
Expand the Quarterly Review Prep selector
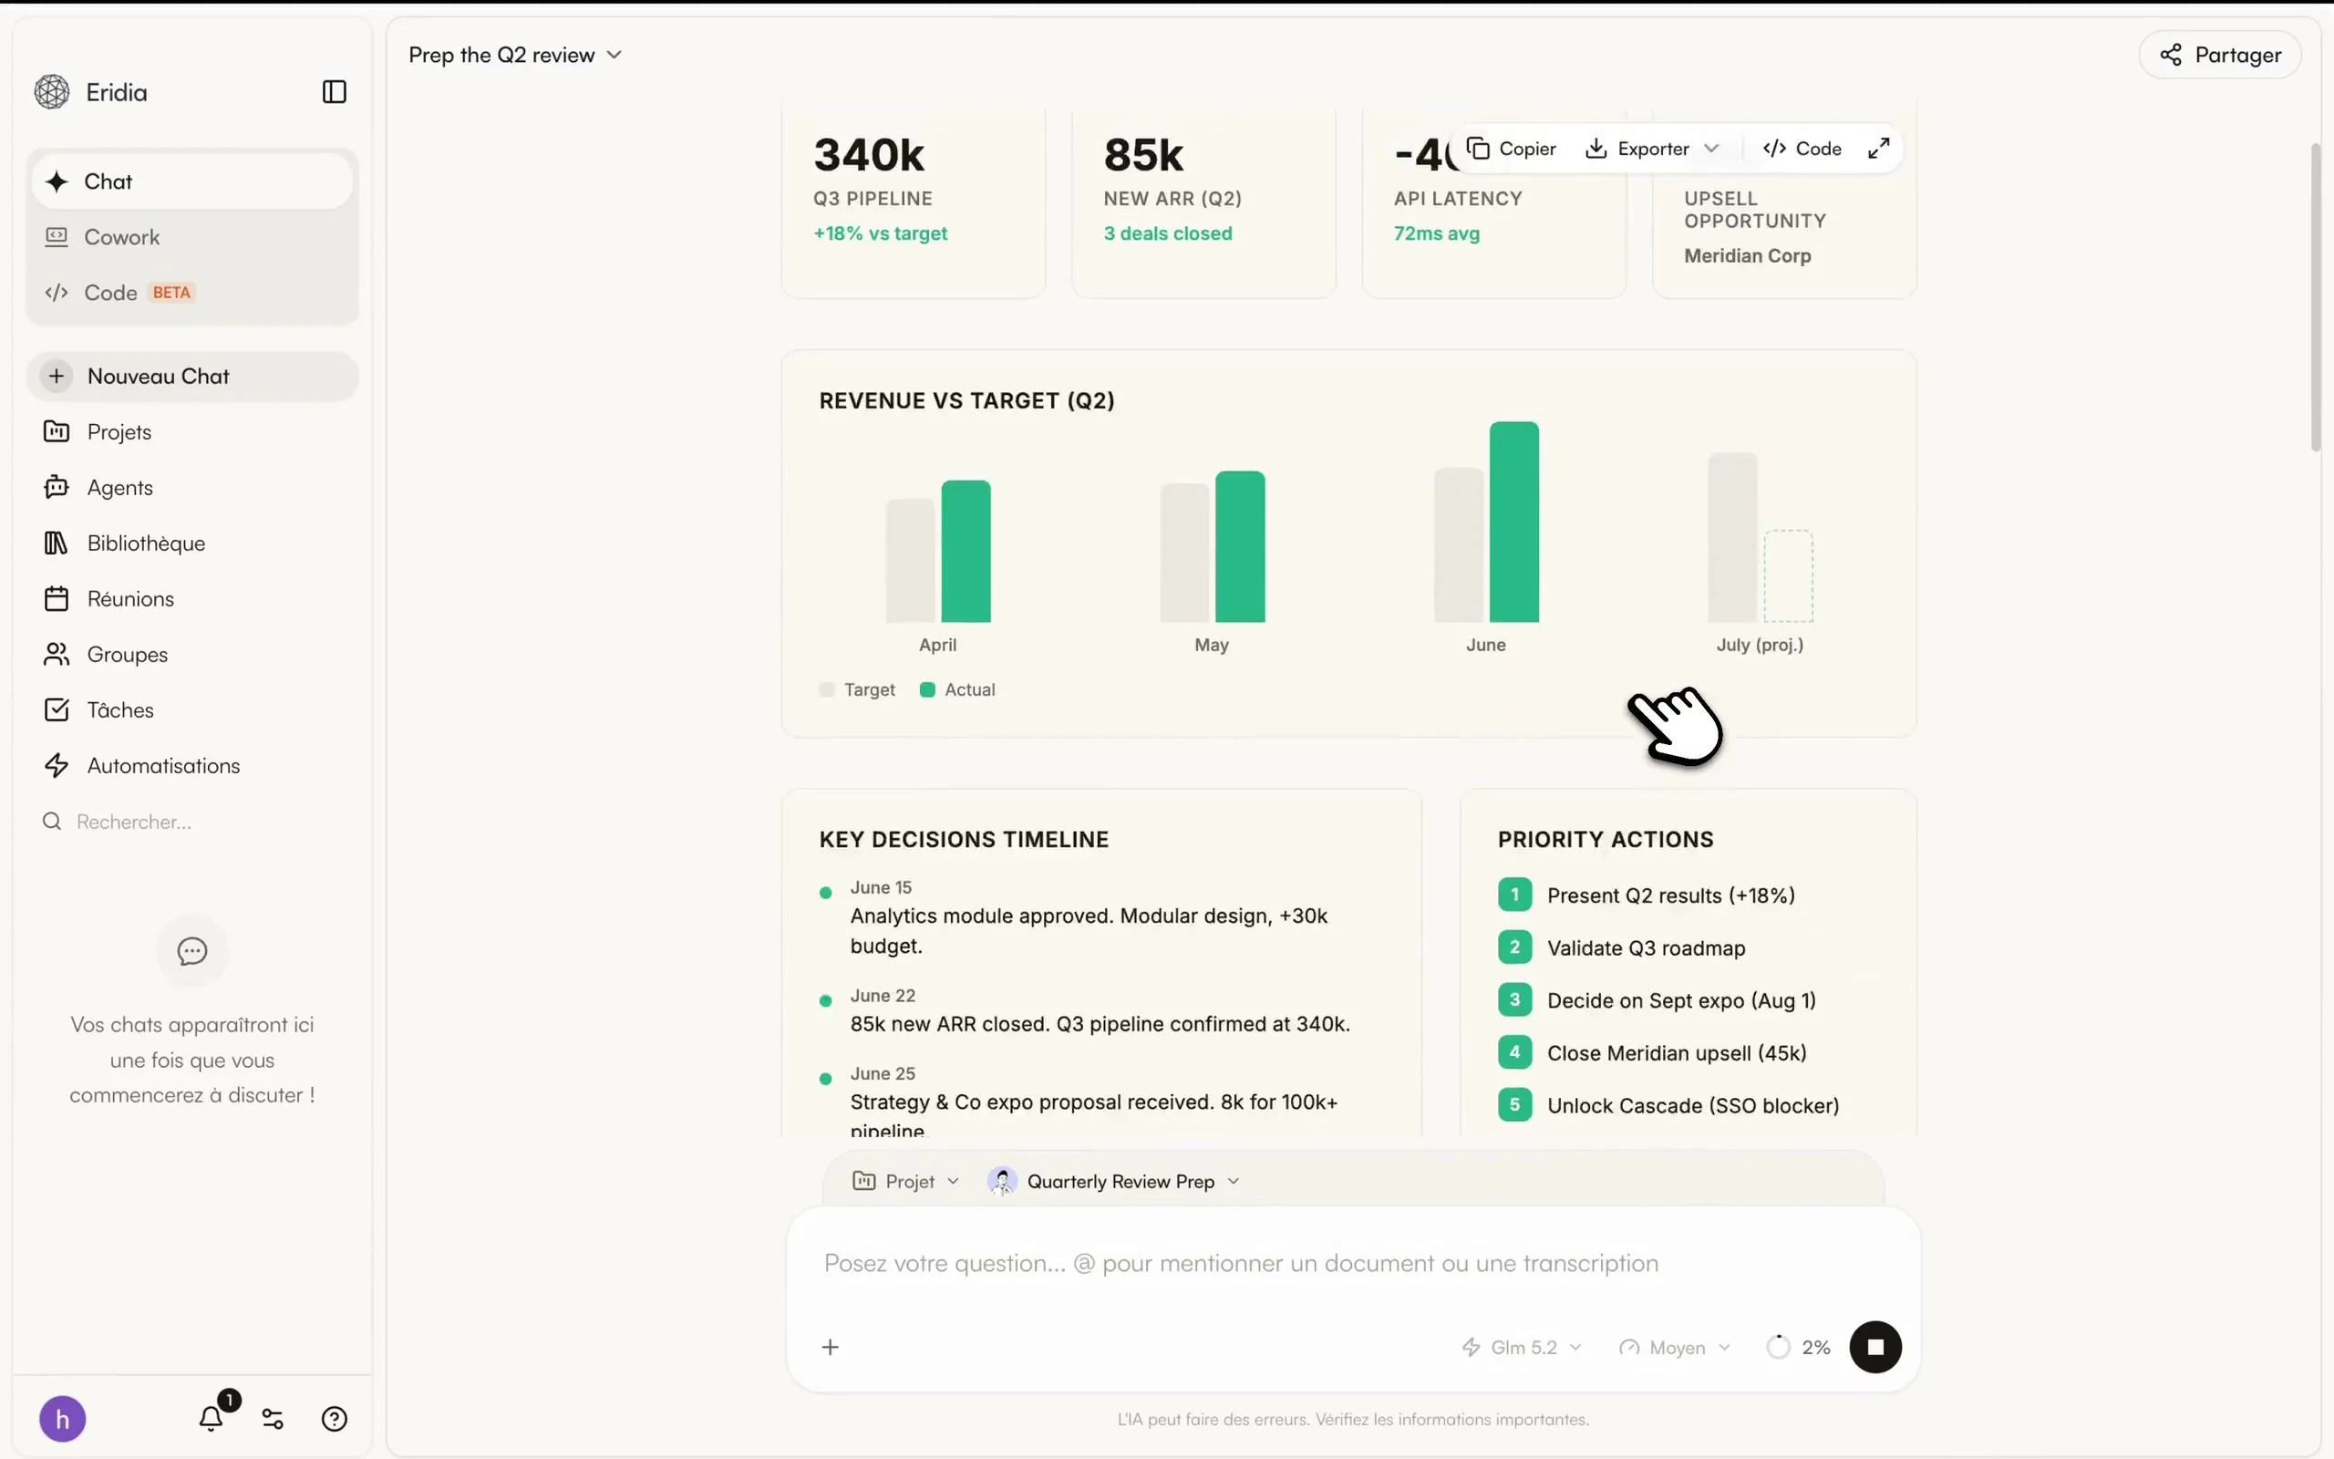(1113, 1181)
